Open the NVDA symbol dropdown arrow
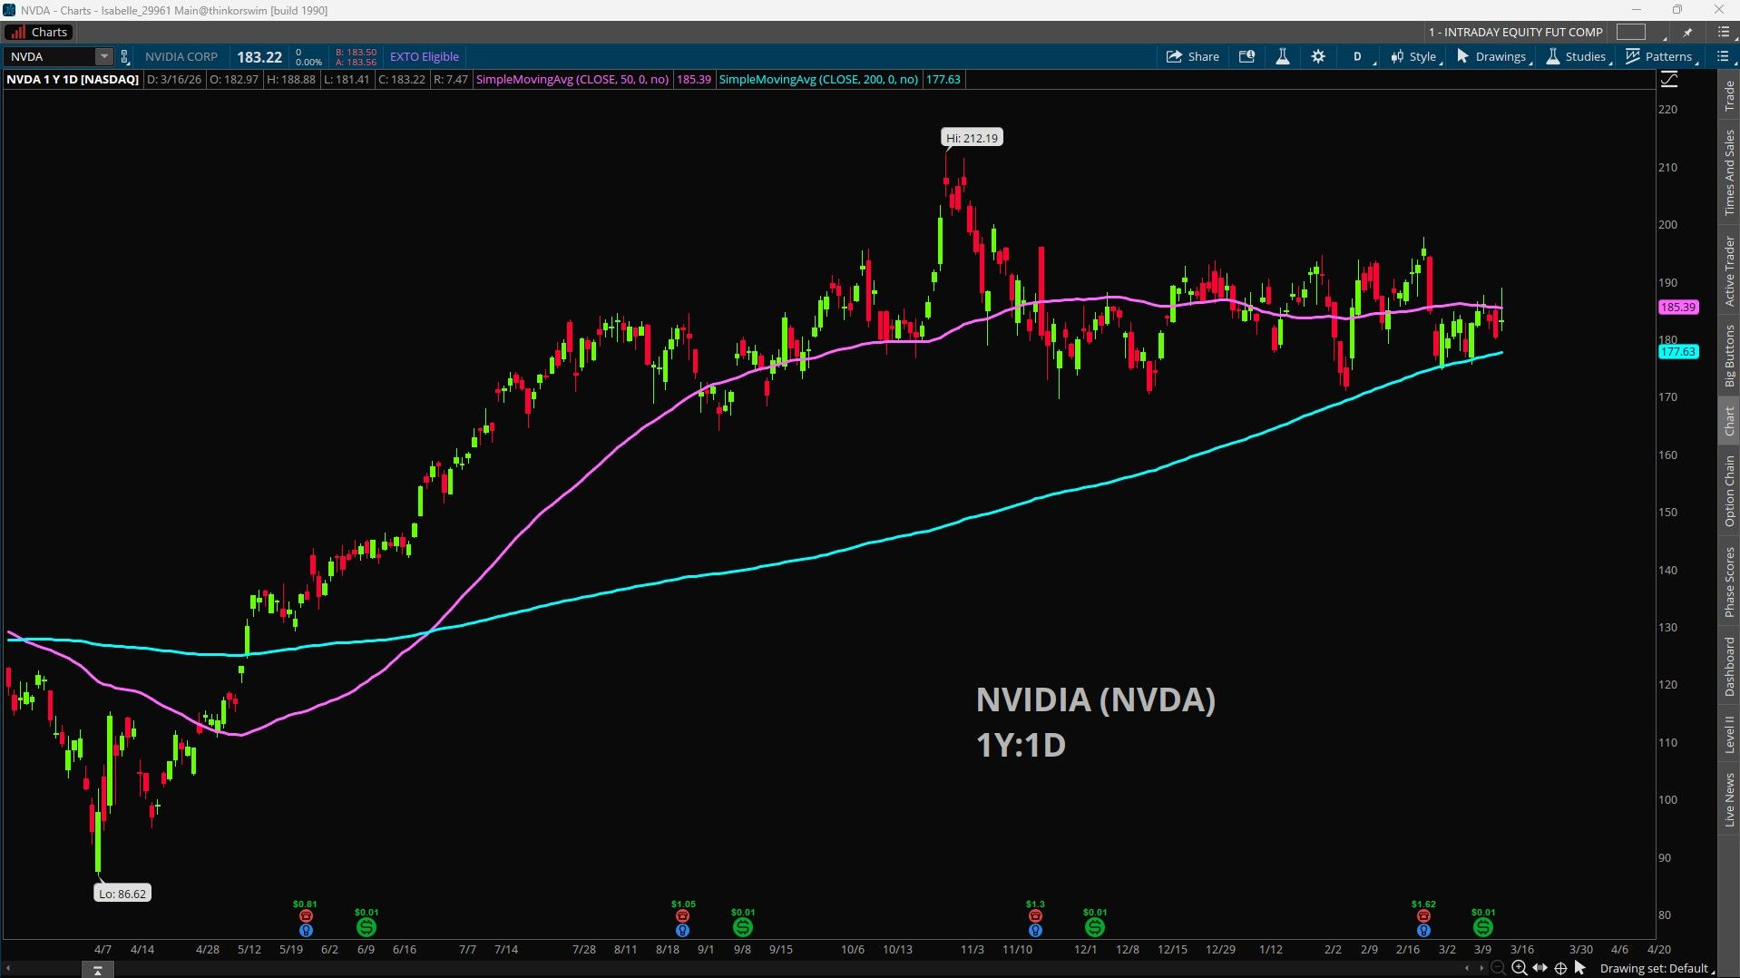The height and width of the screenshot is (978, 1740). click(x=104, y=56)
